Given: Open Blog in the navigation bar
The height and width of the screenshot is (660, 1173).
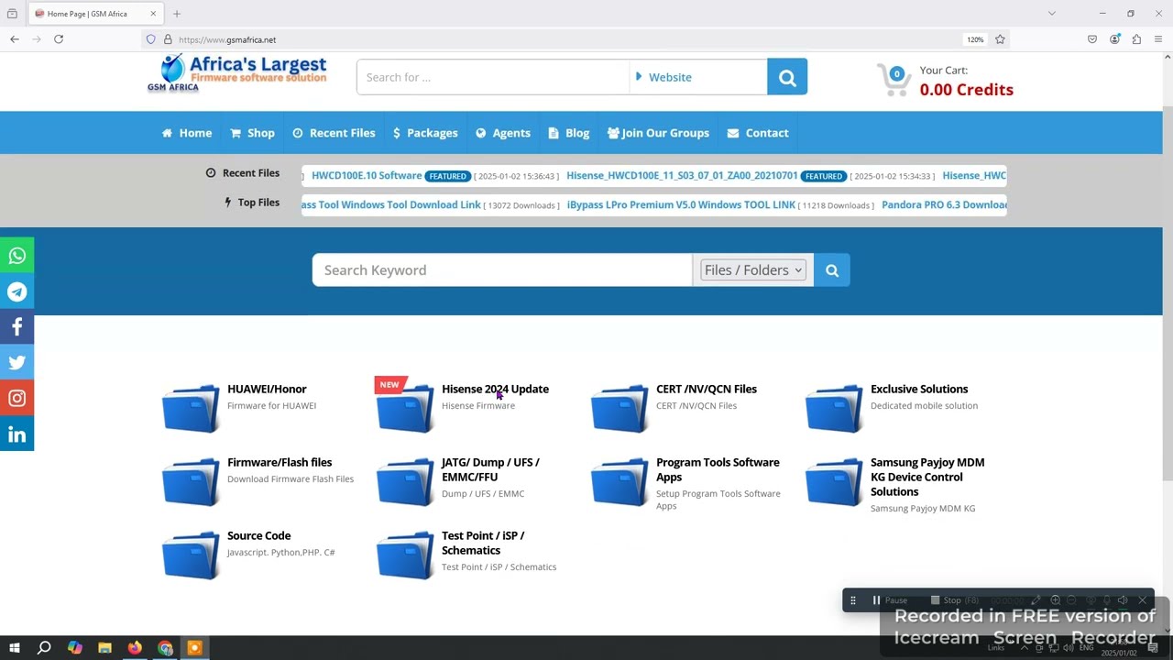Looking at the screenshot, I should point(569,133).
